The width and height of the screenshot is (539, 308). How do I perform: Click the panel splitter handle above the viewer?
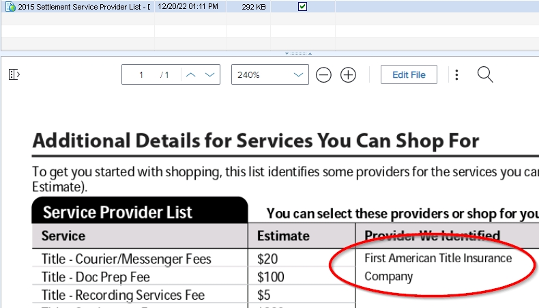[297, 53]
